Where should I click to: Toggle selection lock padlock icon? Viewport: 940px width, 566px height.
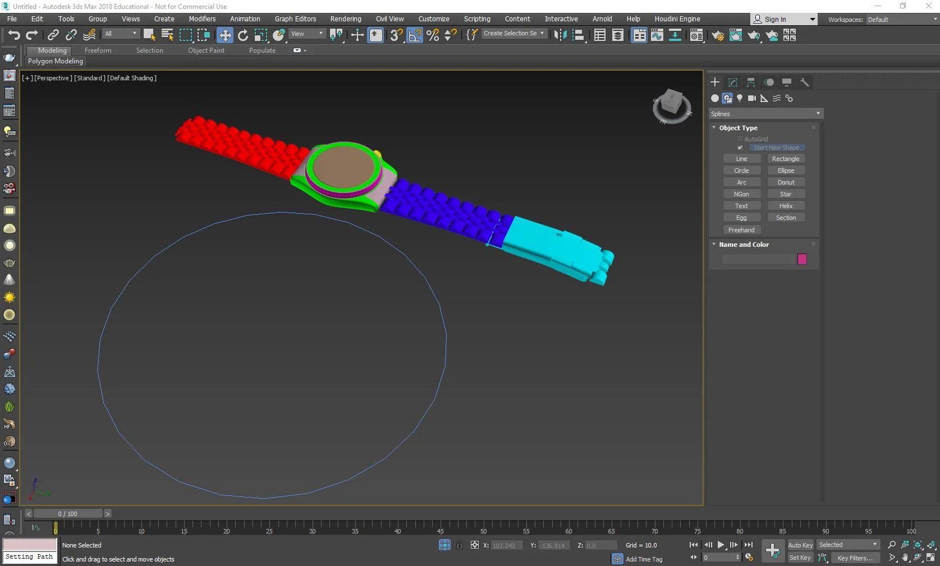tap(460, 545)
